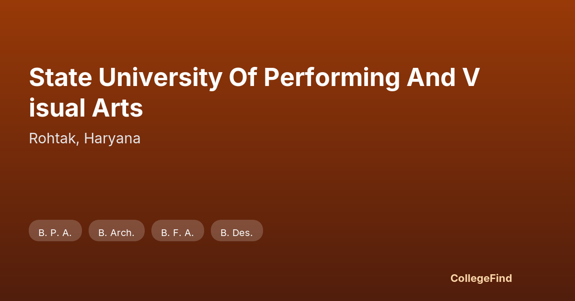Open the B. F. A. course pill
This screenshot has height=301, width=575.
pos(177,231)
